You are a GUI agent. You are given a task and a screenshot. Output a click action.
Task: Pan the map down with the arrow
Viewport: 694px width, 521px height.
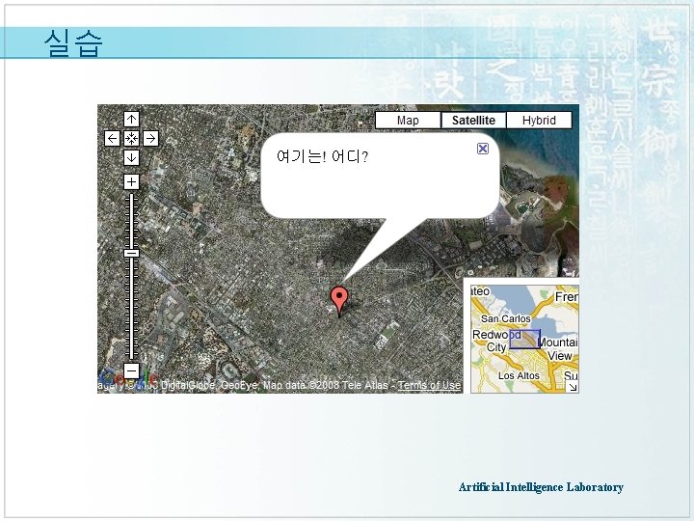pos(131,157)
